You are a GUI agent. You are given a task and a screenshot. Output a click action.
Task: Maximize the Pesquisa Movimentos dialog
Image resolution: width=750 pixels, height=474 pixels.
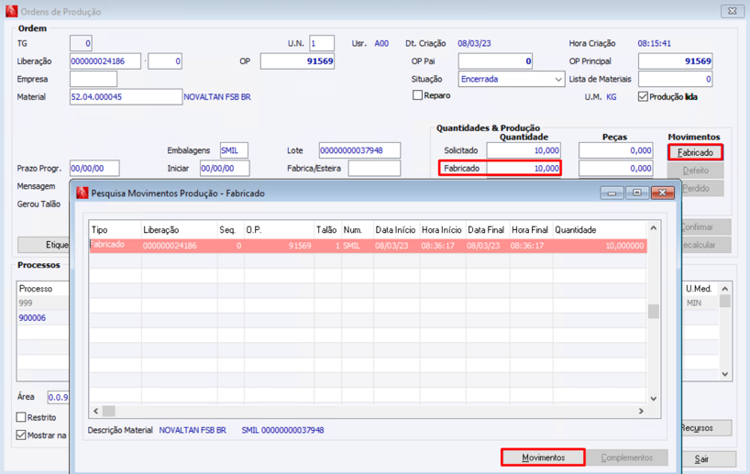click(636, 193)
